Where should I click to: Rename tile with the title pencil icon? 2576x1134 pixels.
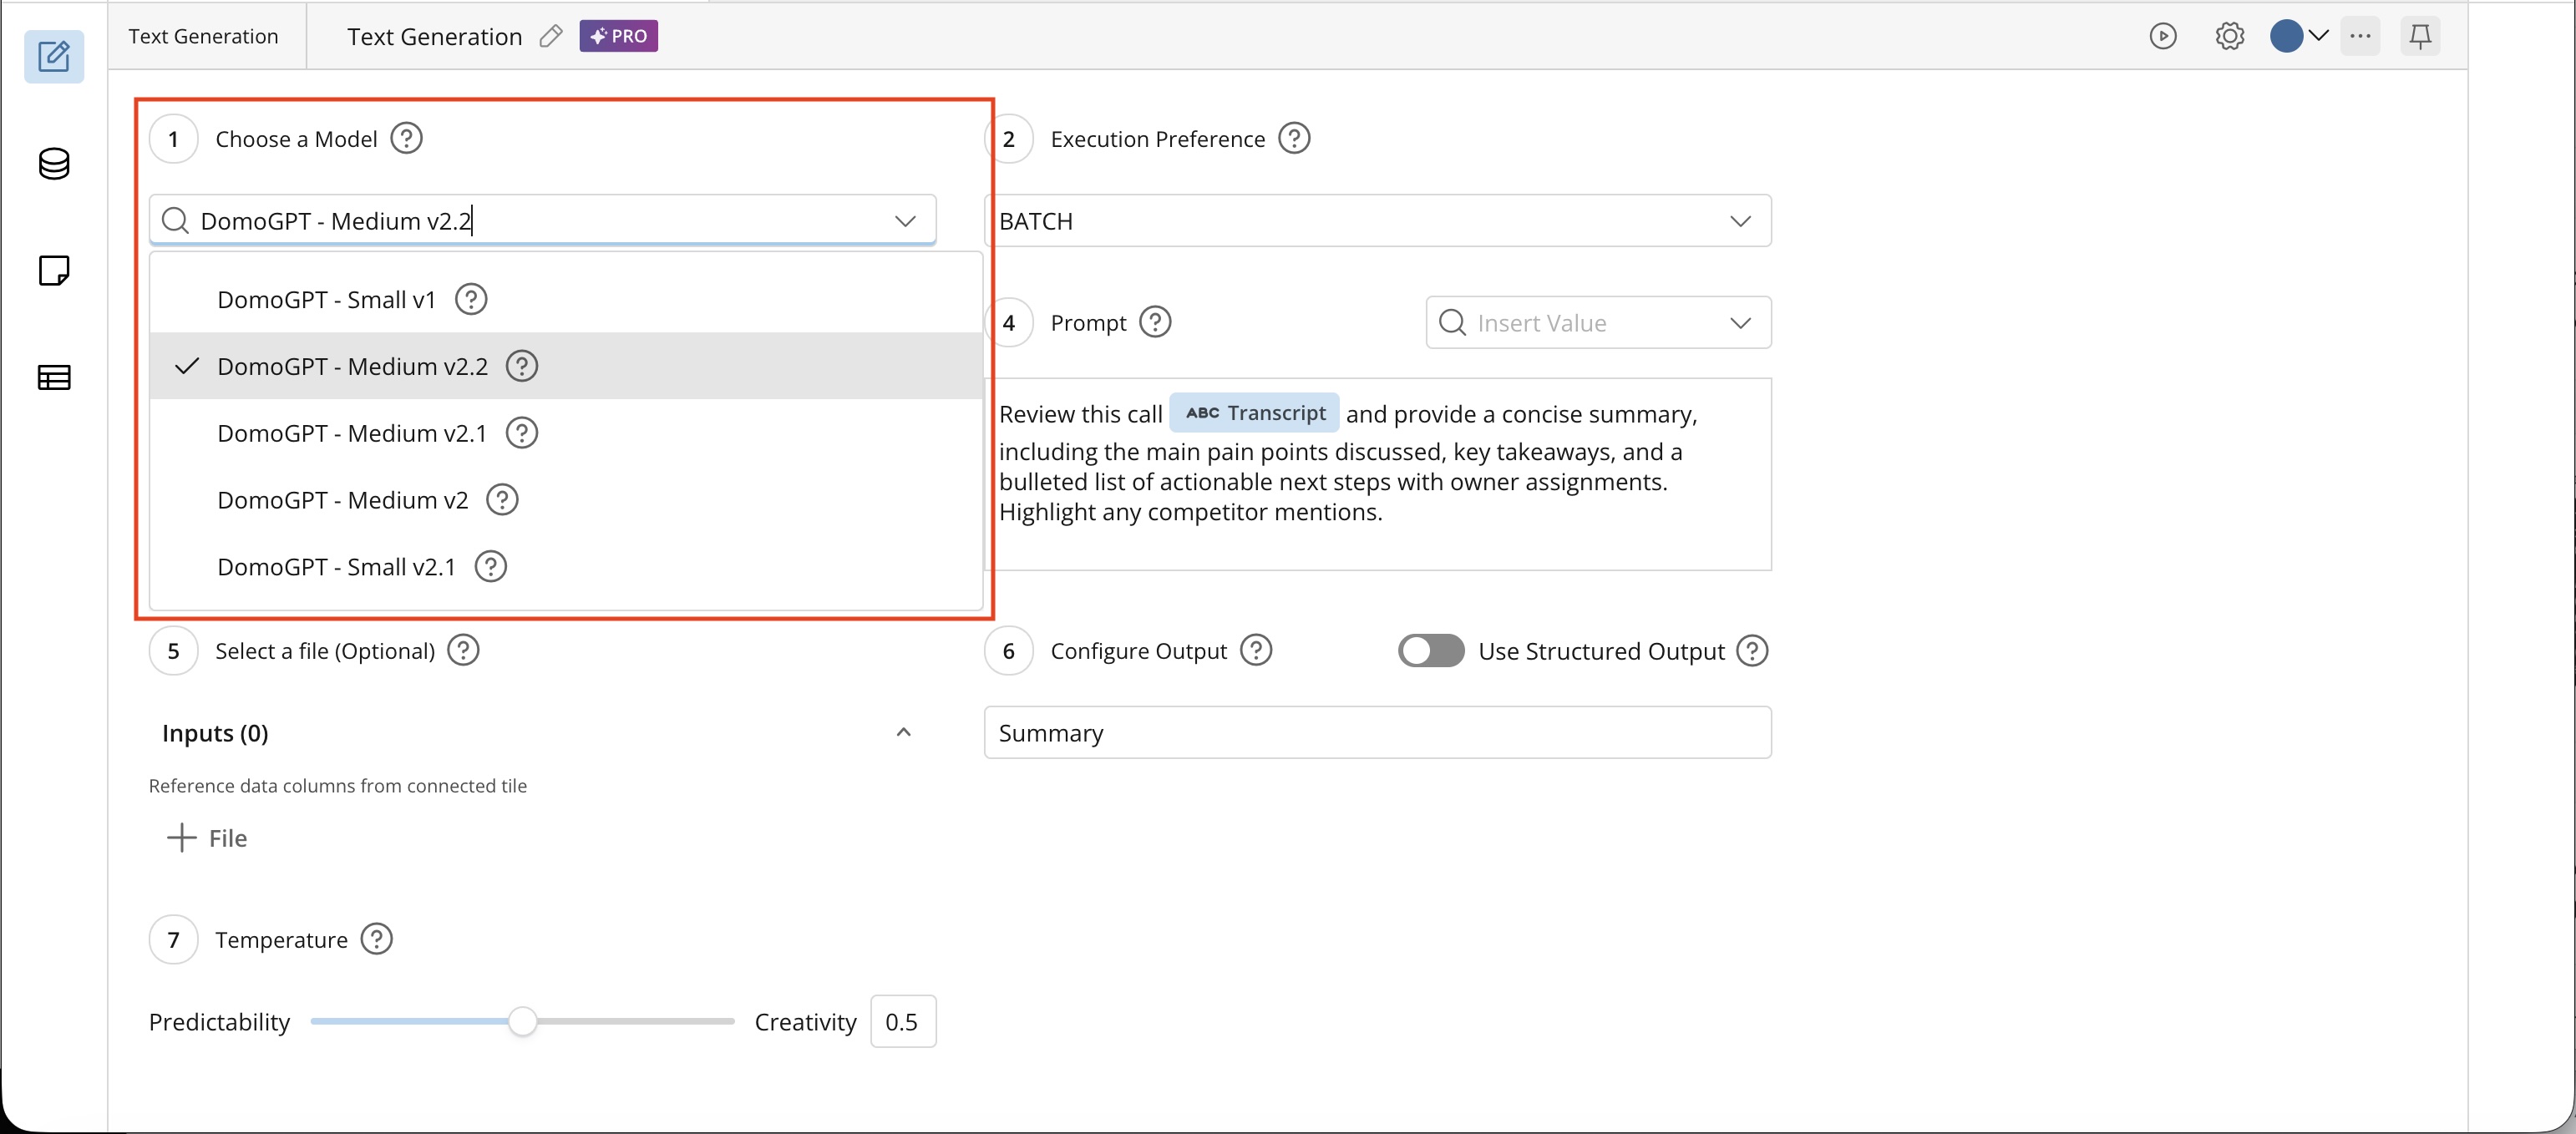tap(551, 36)
